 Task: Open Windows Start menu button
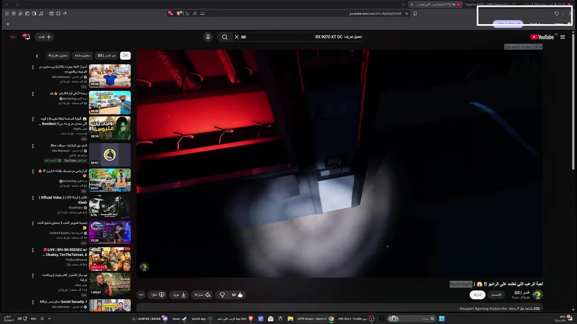pos(442,319)
